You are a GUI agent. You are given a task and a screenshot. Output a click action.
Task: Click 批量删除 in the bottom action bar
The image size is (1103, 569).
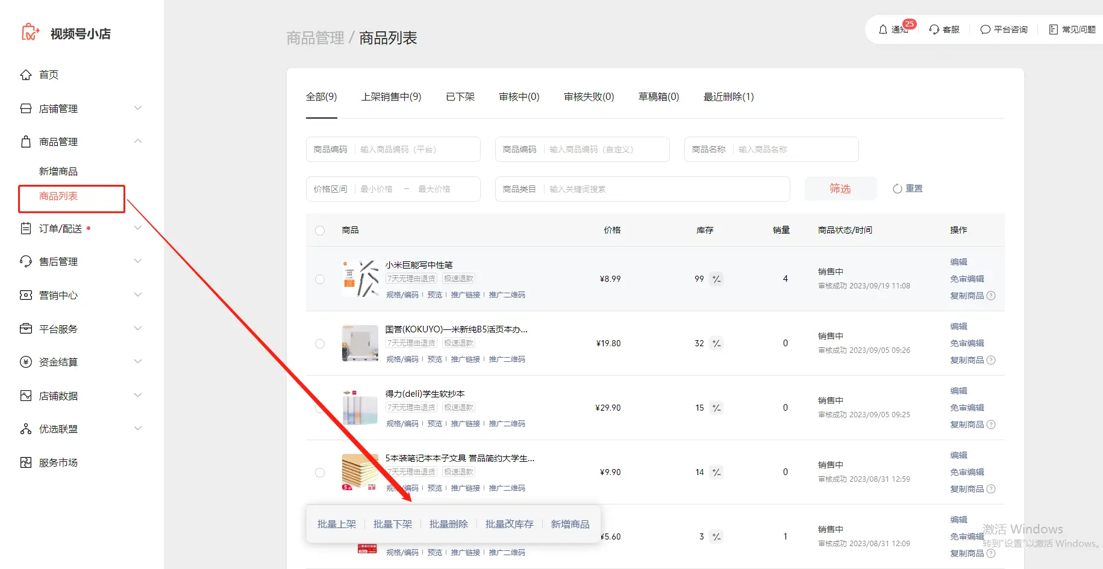pos(448,524)
